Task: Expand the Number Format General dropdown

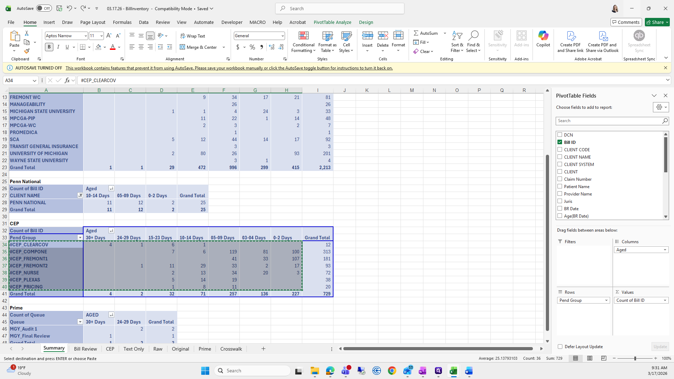Action: coord(282,36)
